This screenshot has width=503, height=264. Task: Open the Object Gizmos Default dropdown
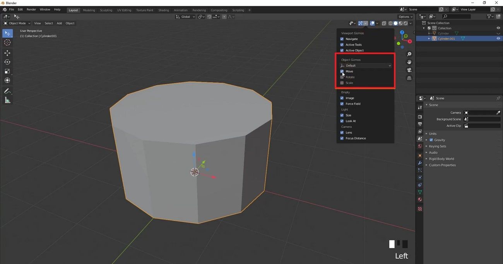(x=365, y=65)
